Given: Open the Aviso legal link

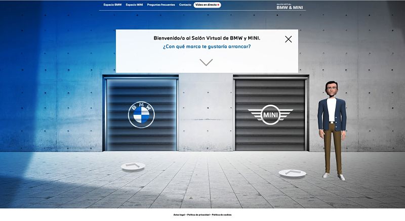Looking at the screenshot, I should click(179, 215).
